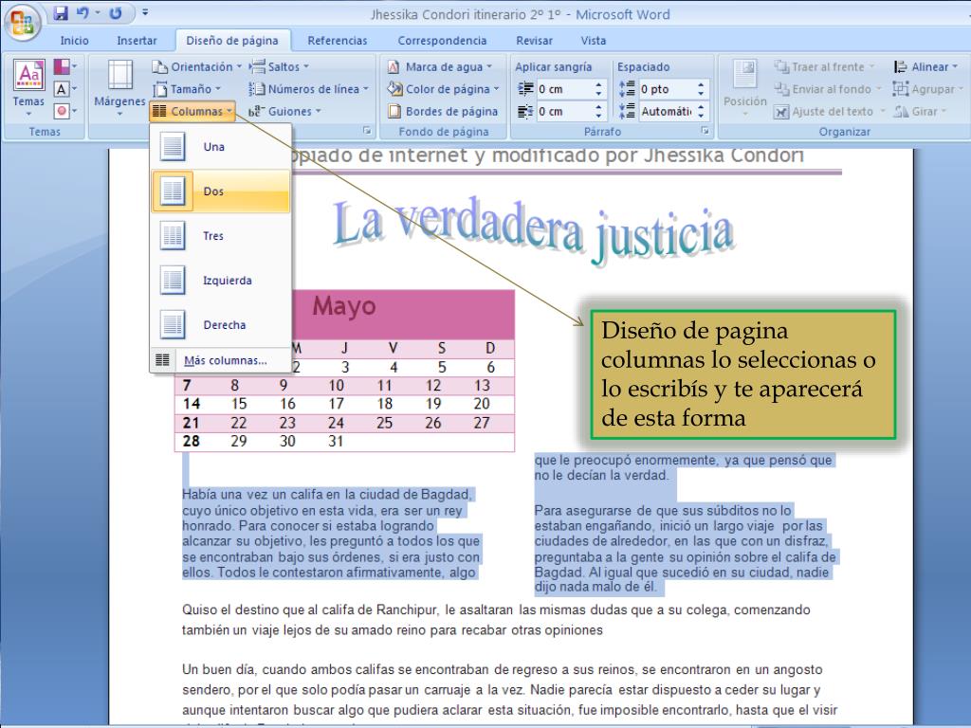Open the Revisar tab
The image size is (971, 728).
(x=535, y=41)
